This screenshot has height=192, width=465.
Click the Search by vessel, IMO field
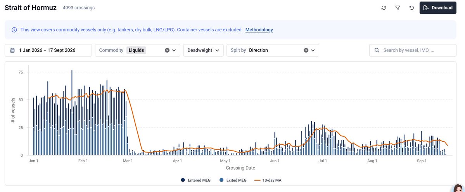413,50
